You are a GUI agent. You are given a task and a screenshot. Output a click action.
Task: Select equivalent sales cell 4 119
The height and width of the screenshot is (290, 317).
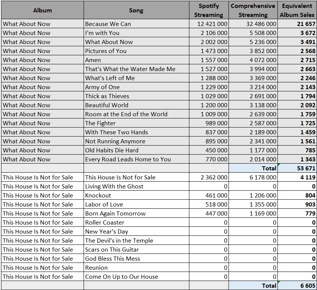click(297, 177)
